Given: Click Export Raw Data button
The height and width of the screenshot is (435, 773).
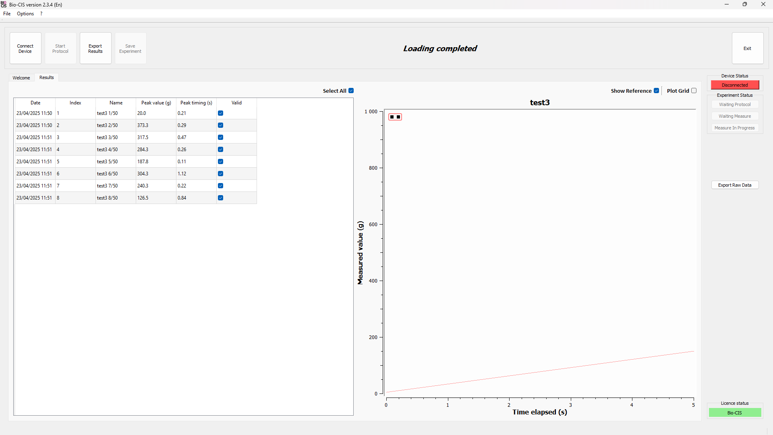Looking at the screenshot, I should (734, 185).
